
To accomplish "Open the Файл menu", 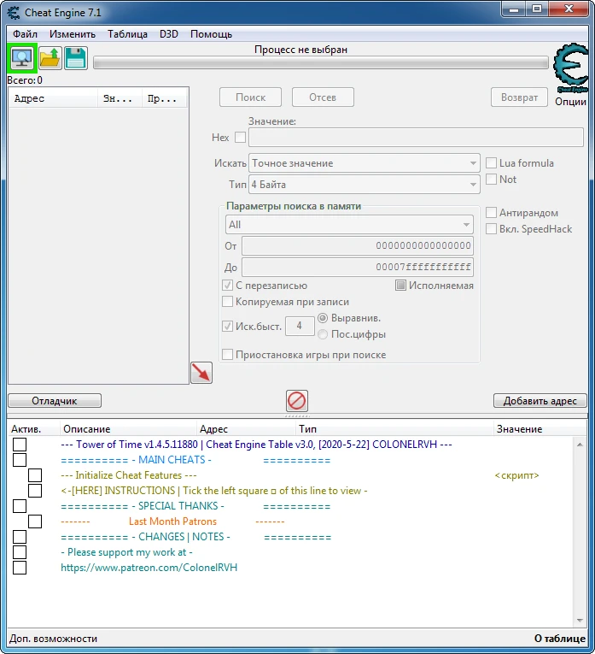I will pyautogui.click(x=25, y=34).
